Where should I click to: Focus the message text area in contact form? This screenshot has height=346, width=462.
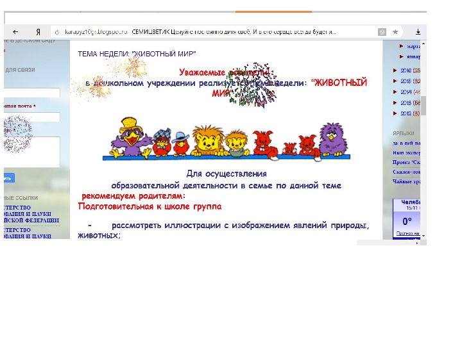coord(32,152)
